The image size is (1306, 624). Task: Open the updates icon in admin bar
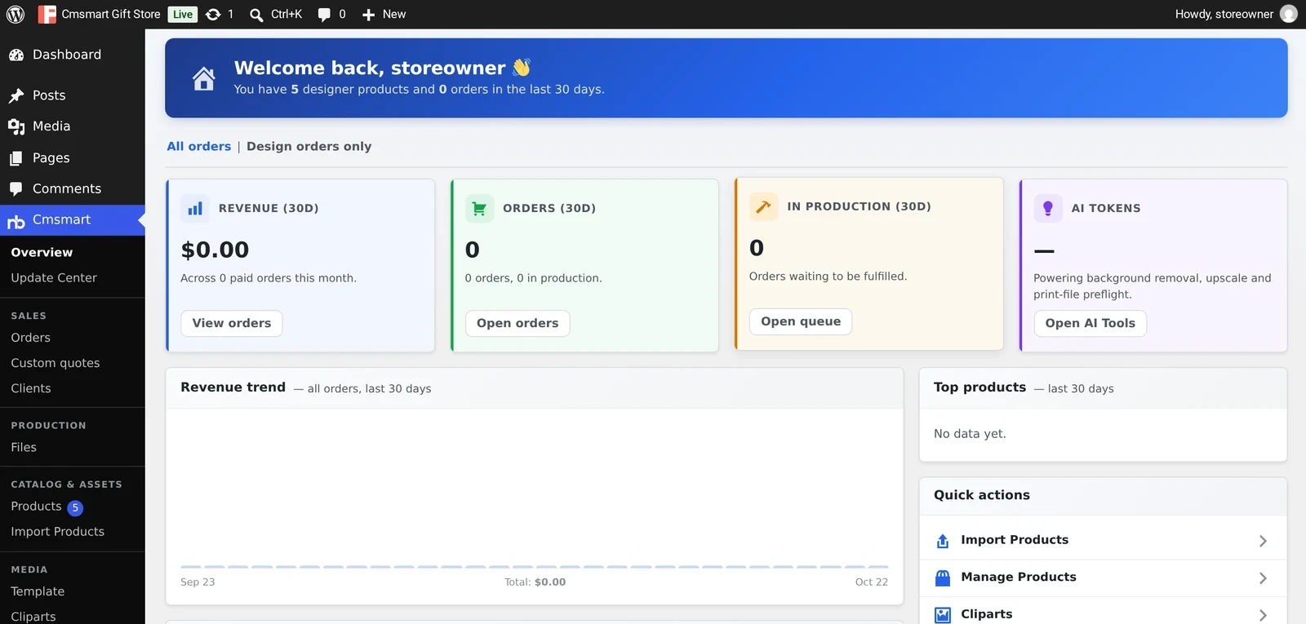pos(213,15)
